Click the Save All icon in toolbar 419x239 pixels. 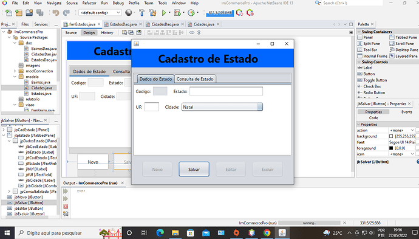[x=40, y=13]
